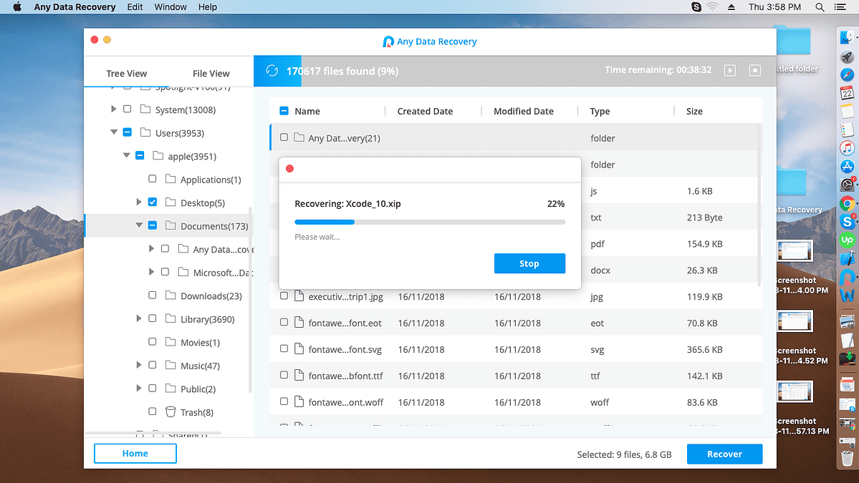
Task: Open Xcode from the Dock
Action: click(847, 259)
